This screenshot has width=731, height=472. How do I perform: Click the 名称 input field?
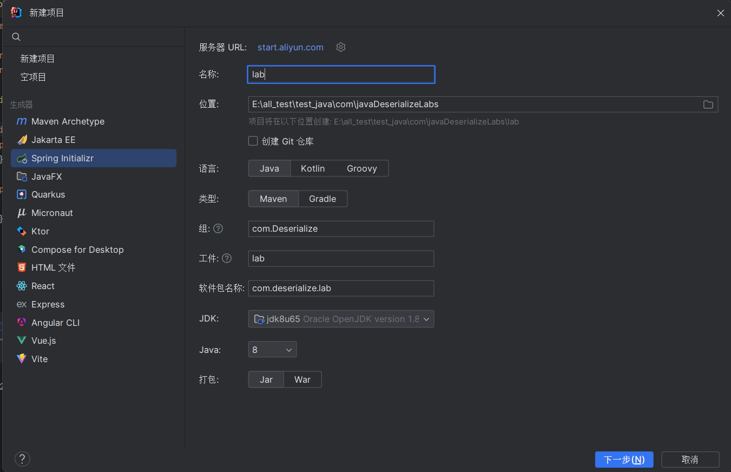tap(341, 74)
